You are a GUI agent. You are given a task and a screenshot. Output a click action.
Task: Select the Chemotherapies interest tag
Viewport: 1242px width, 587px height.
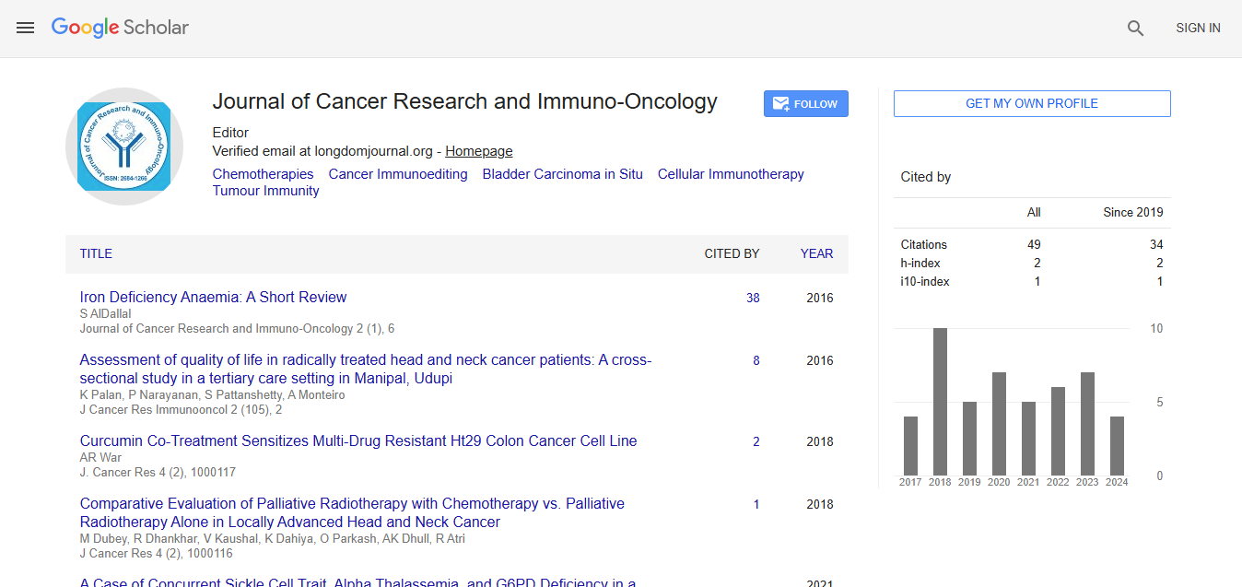coord(263,174)
